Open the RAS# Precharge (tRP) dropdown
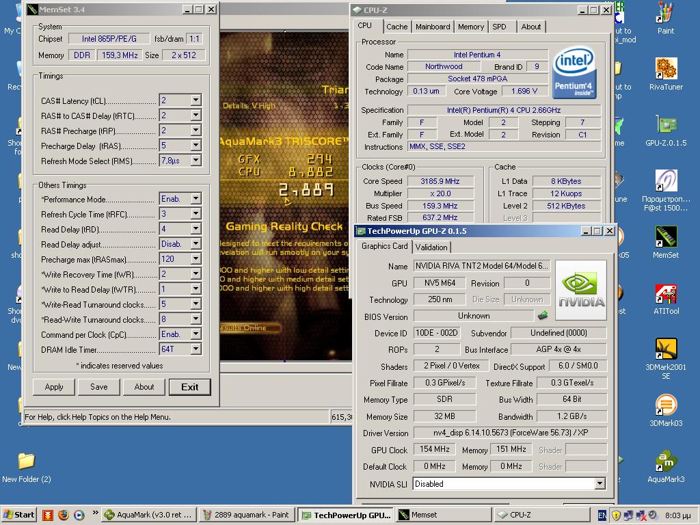 pos(196,130)
